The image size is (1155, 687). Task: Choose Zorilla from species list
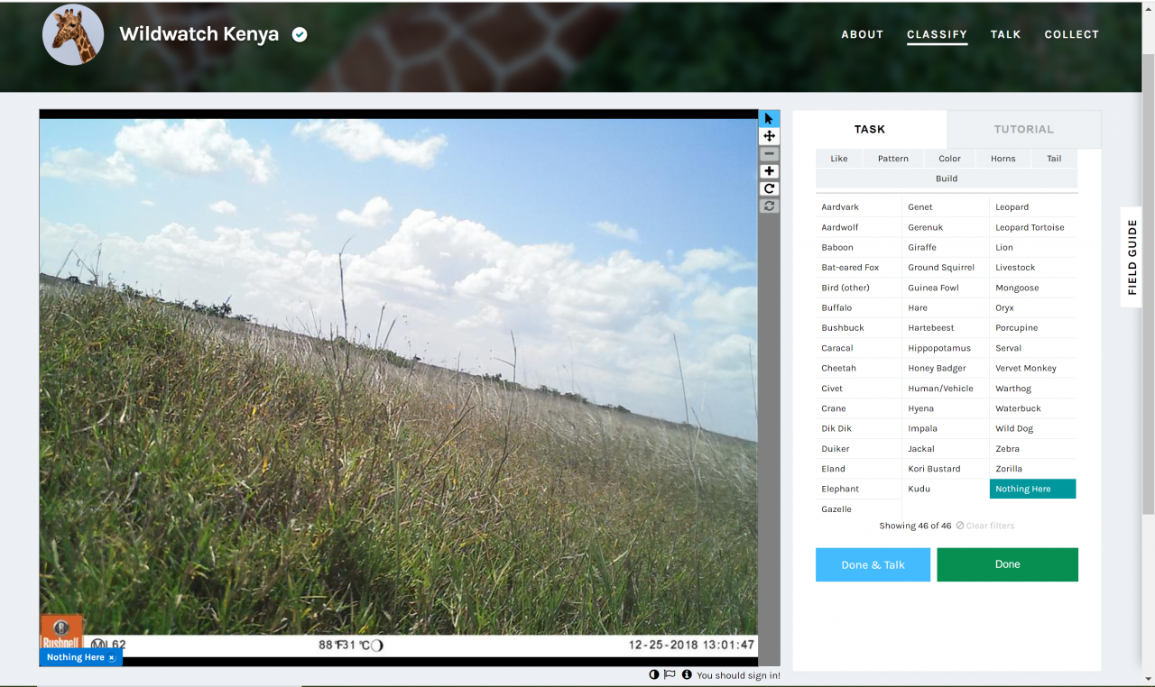point(1033,469)
